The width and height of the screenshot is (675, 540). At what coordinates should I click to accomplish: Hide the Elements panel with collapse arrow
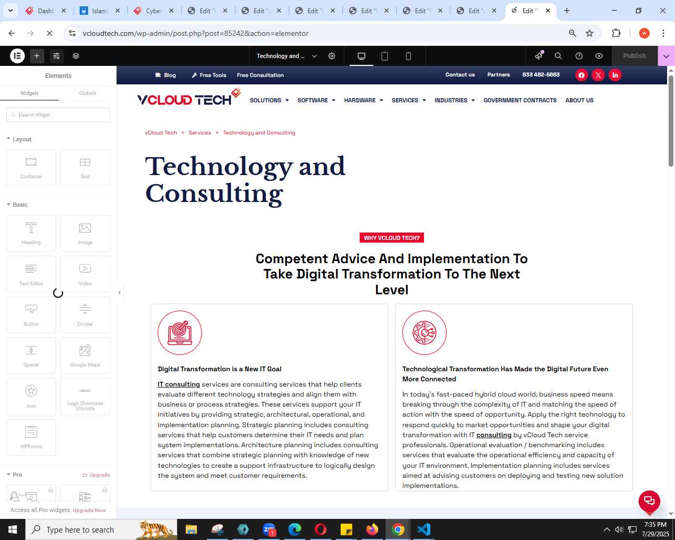click(x=120, y=293)
